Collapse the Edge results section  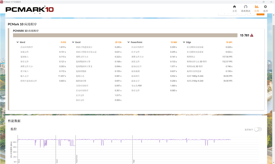pos(184,42)
